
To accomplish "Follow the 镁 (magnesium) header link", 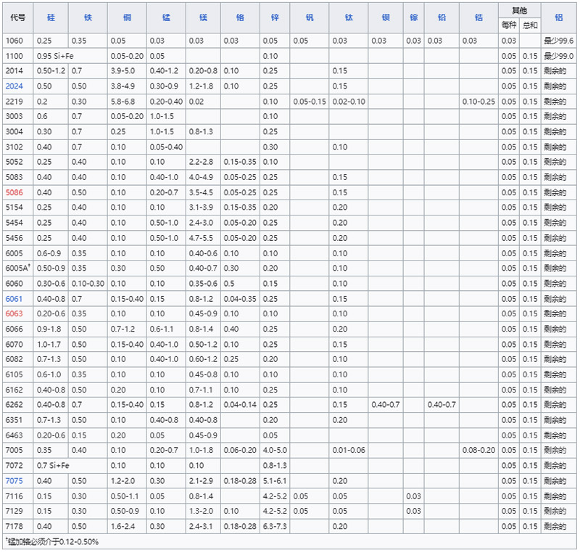I will [203, 17].
